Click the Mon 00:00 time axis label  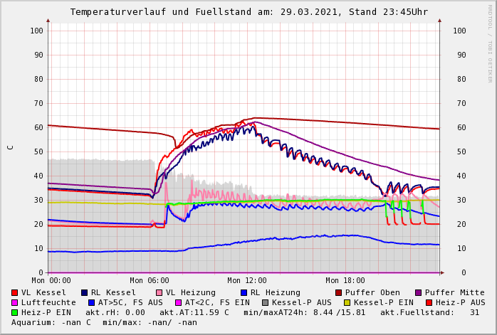pos(51,281)
